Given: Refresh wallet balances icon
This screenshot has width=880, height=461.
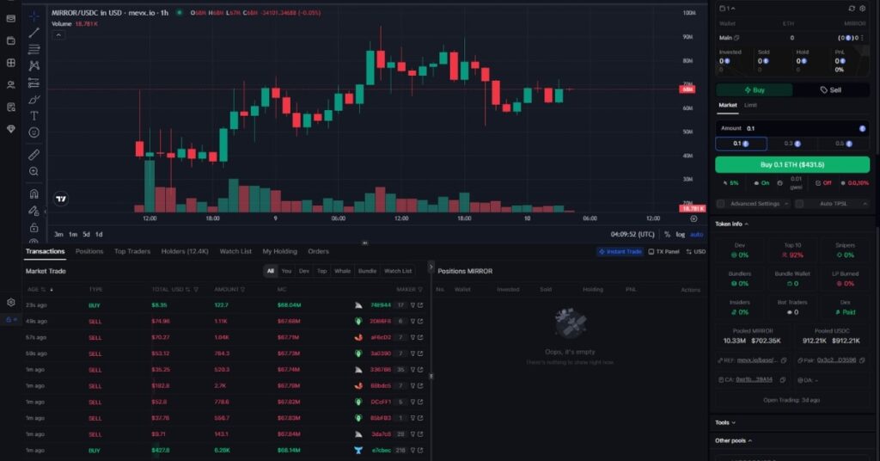Looking at the screenshot, I should (x=852, y=9).
